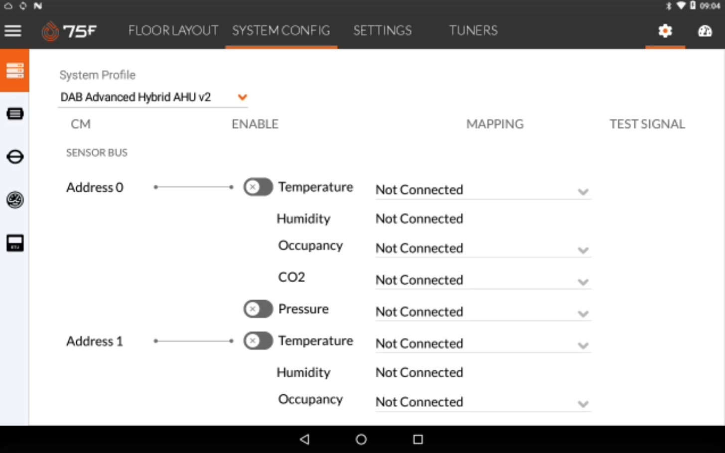Select the orange system profile sidebar icon

coord(15,71)
